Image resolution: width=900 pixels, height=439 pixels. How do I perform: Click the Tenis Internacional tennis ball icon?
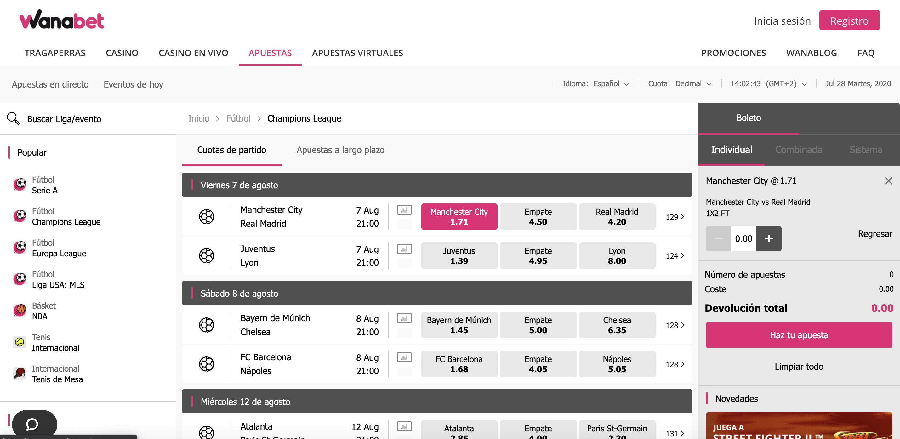(x=20, y=342)
